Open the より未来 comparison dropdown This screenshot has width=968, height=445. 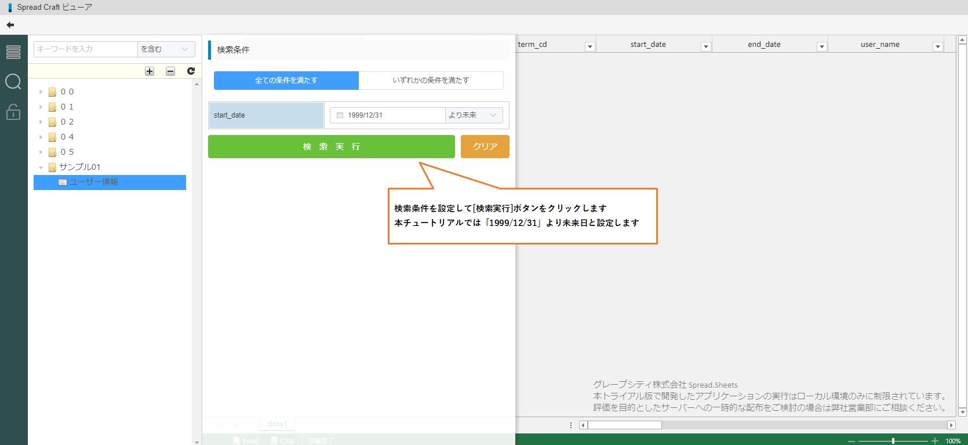coord(474,115)
